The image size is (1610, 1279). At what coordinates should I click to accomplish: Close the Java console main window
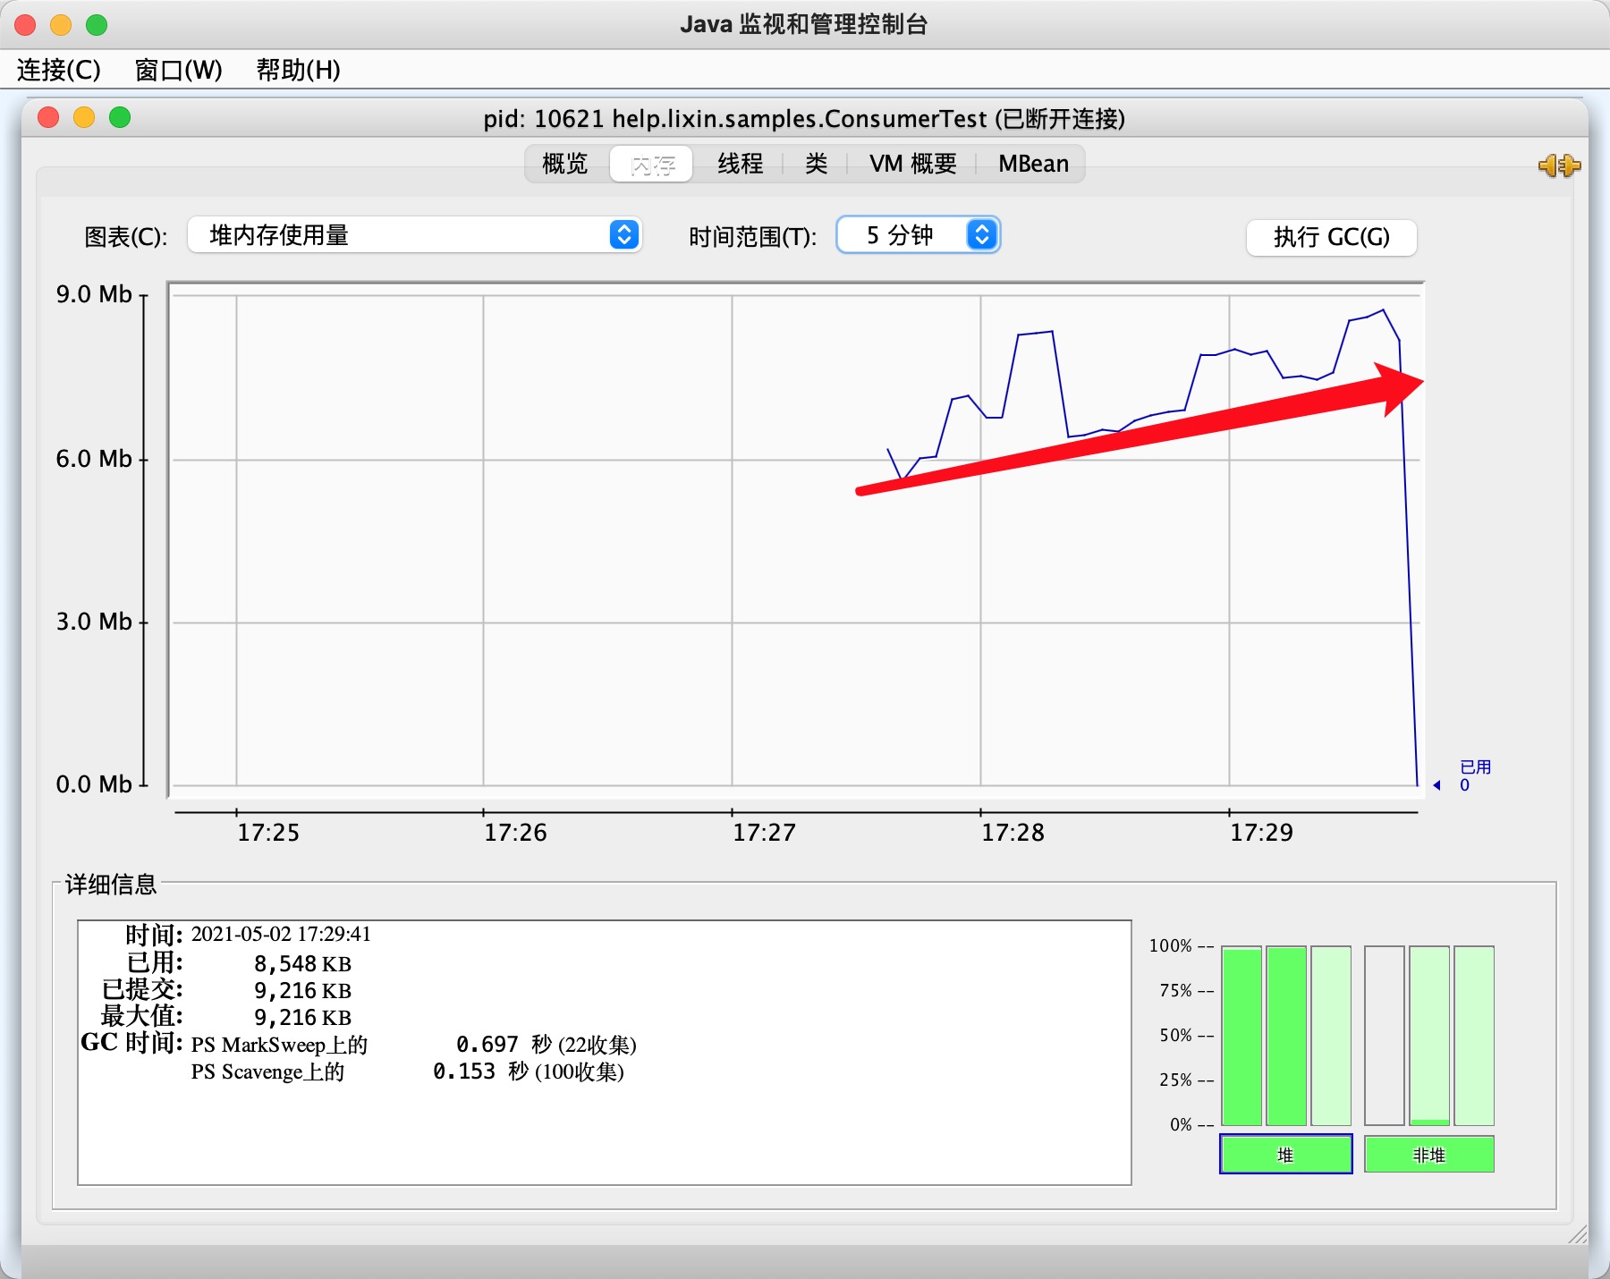[x=25, y=25]
